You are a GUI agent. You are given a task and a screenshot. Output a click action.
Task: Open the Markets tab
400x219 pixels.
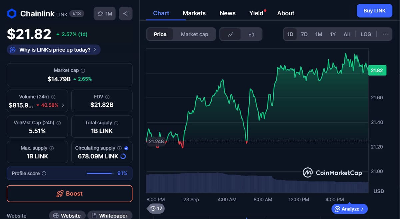coord(194,13)
